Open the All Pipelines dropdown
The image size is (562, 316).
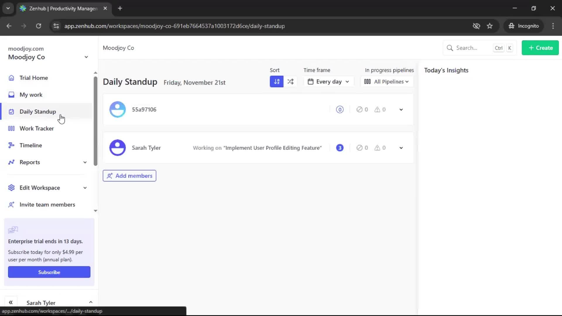pos(387,81)
